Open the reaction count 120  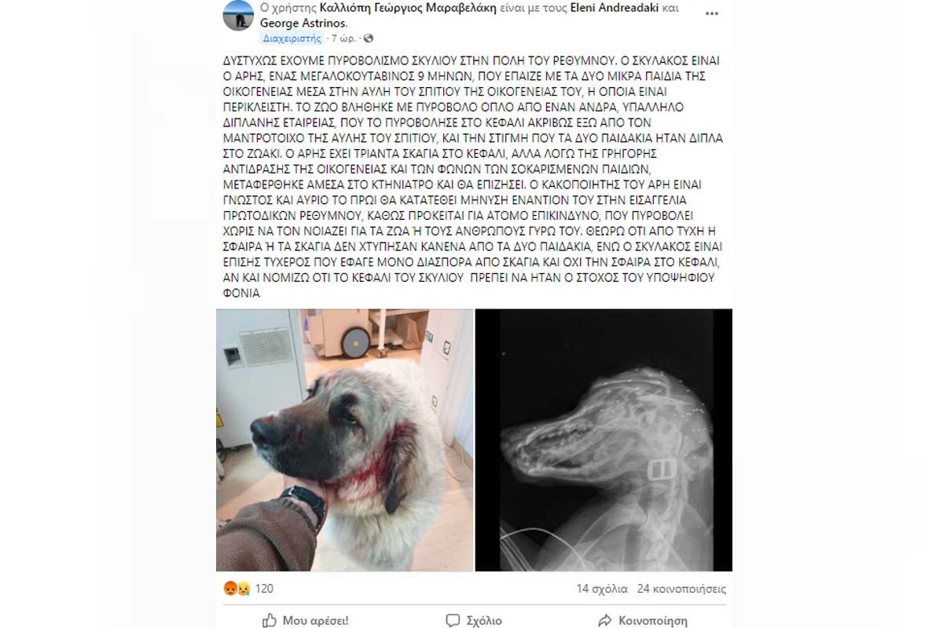click(x=264, y=588)
